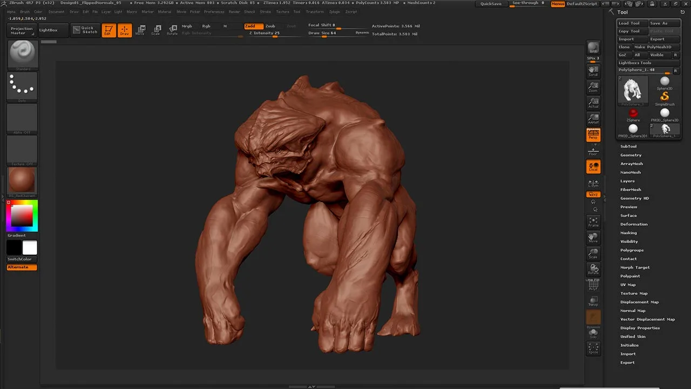Expand the SubTool section
The width and height of the screenshot is (691, 389).
click(x=628, y=146)
